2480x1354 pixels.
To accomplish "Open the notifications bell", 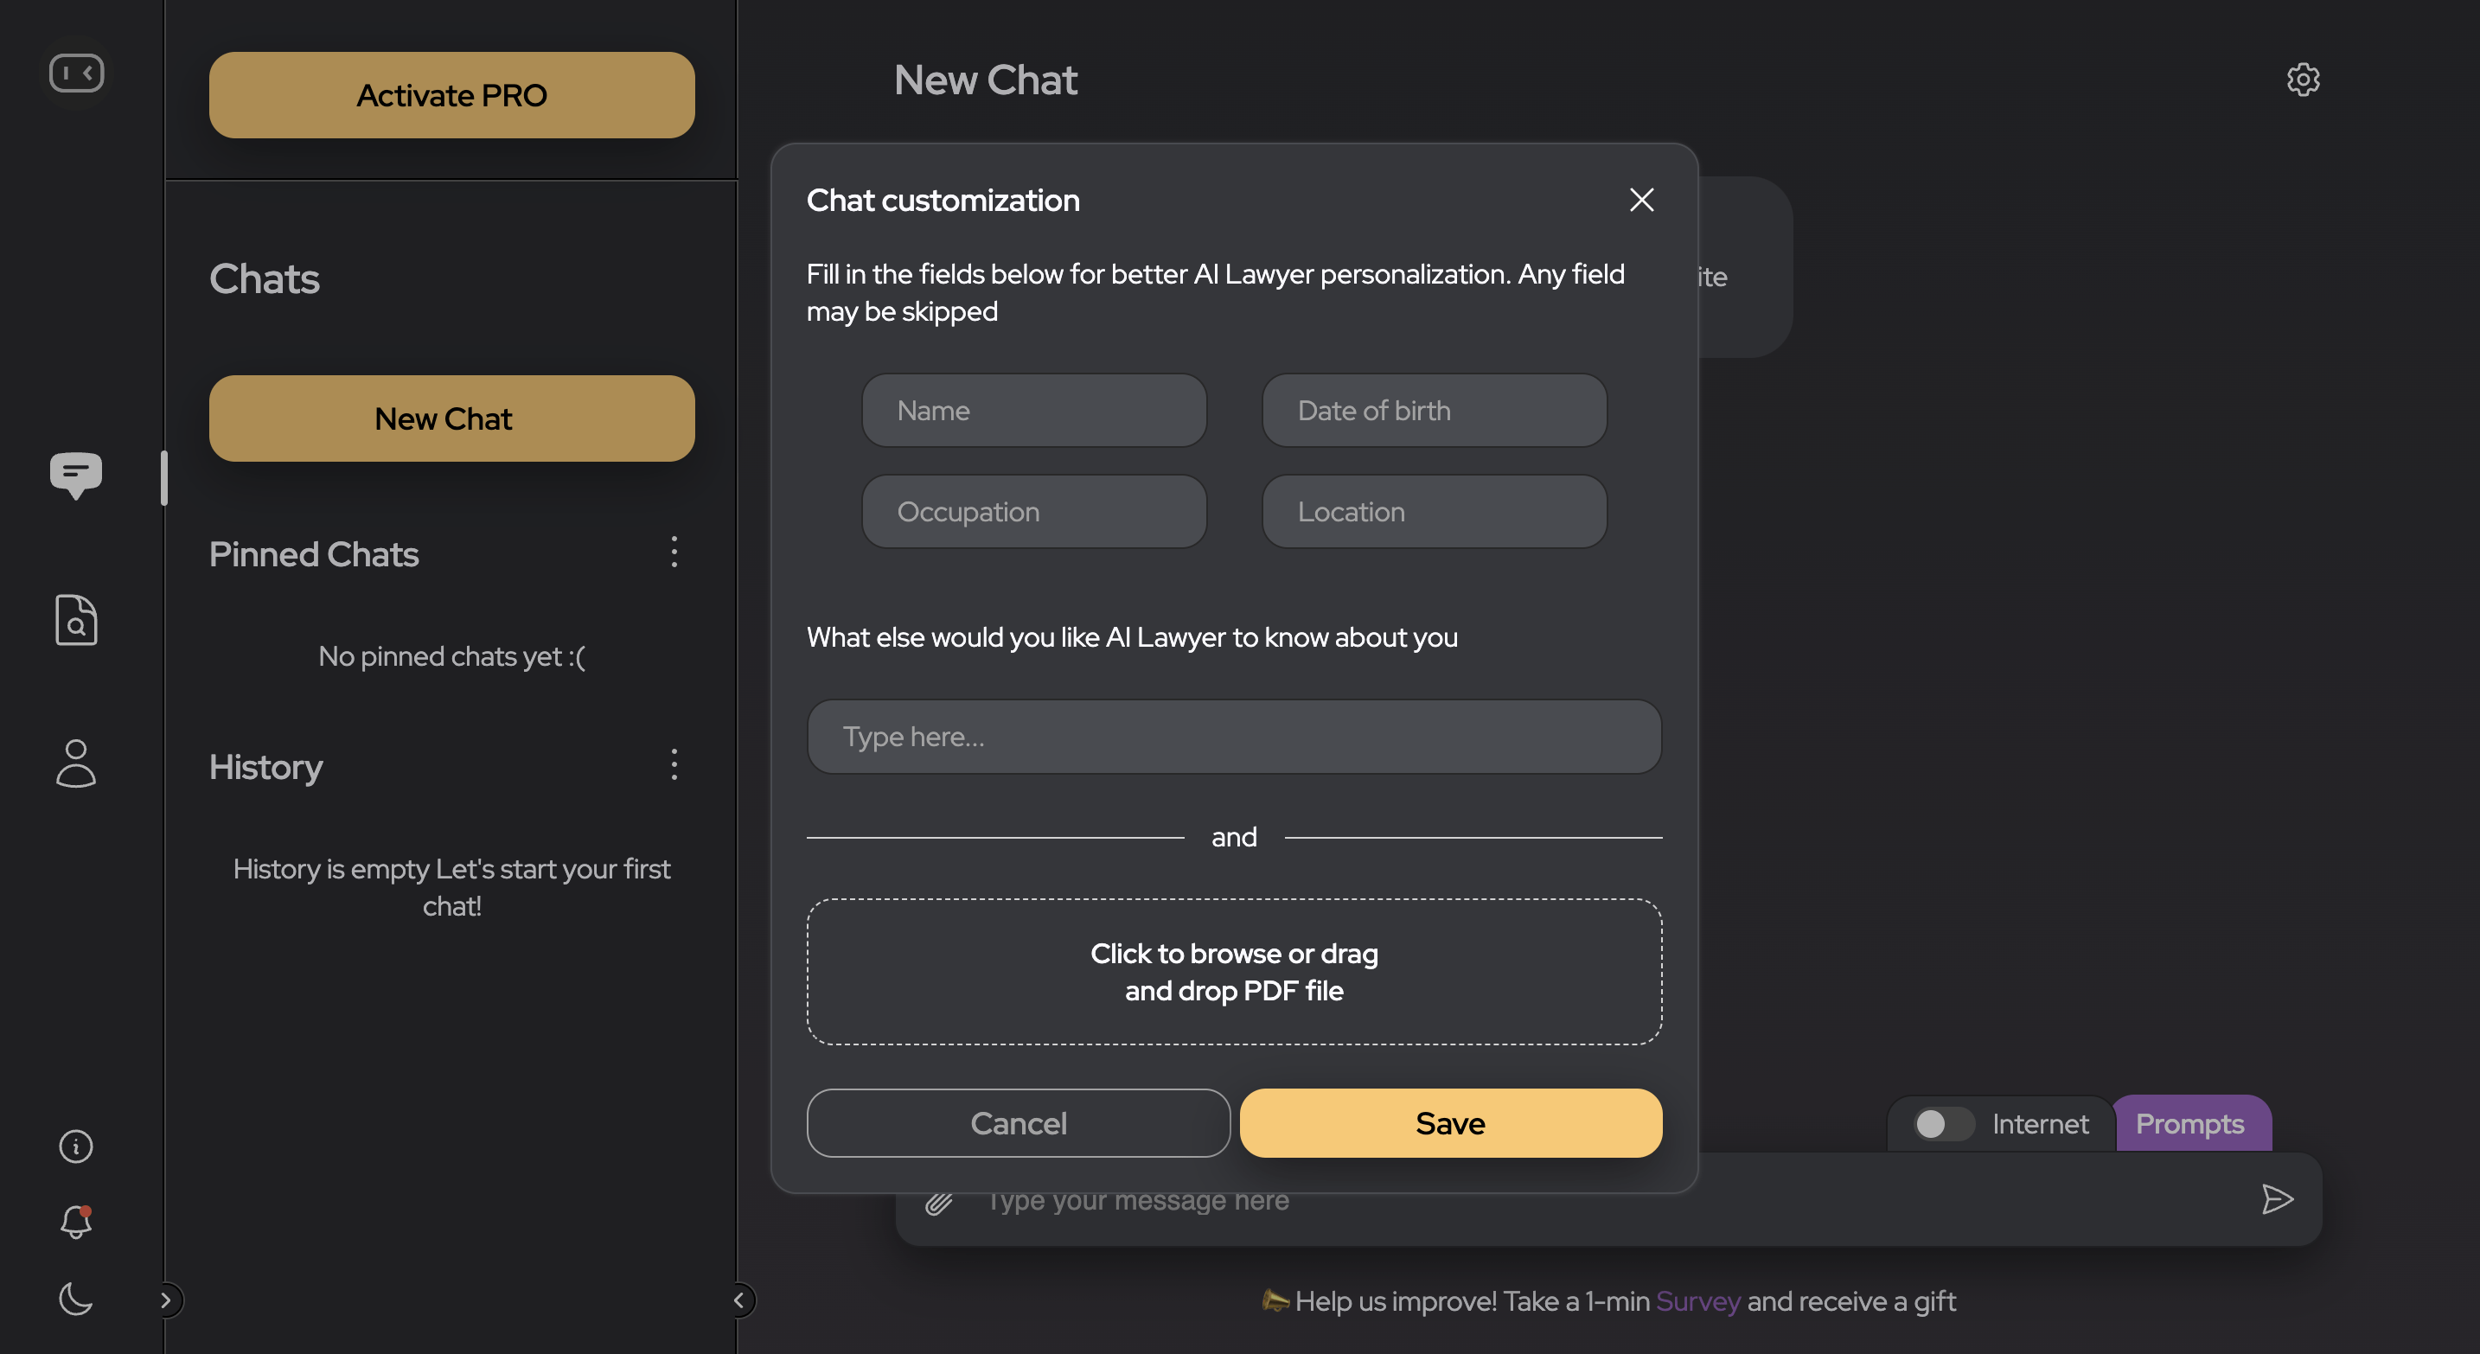I will 75,1223.
